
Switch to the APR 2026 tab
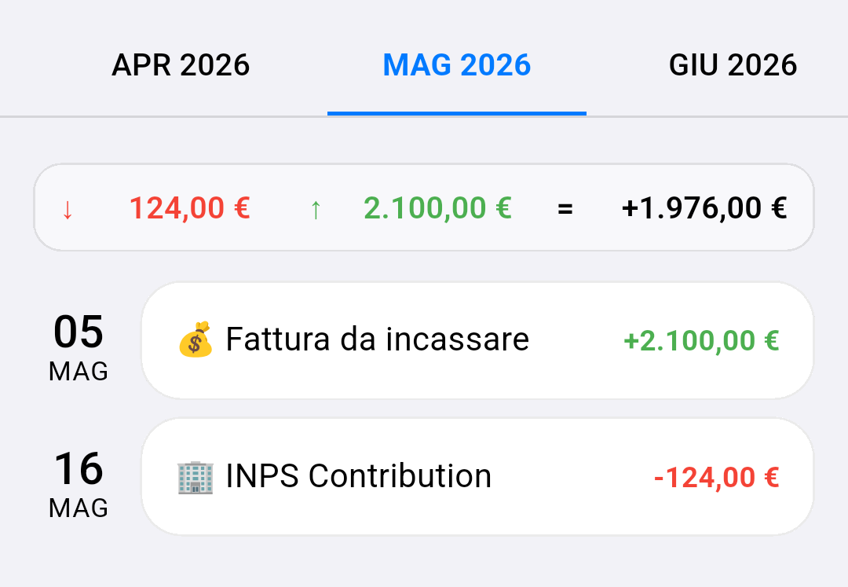click(181, 65)
